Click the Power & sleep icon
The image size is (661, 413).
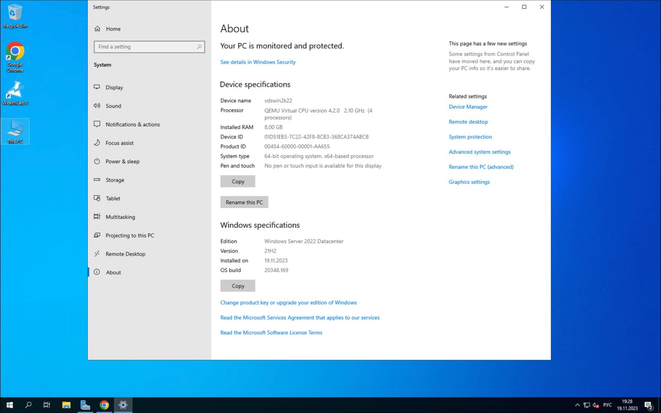coord(97,162)
